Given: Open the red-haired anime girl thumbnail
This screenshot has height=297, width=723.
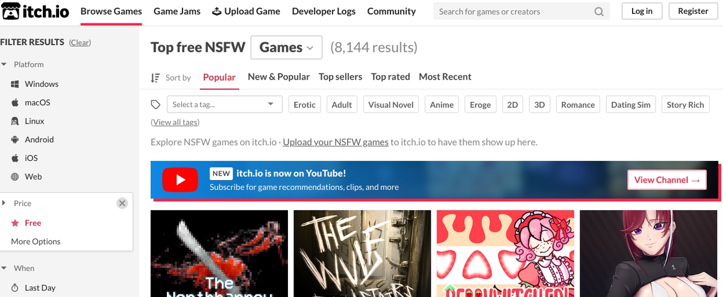Looking at the screenshot, I should [x=648, y=254].
